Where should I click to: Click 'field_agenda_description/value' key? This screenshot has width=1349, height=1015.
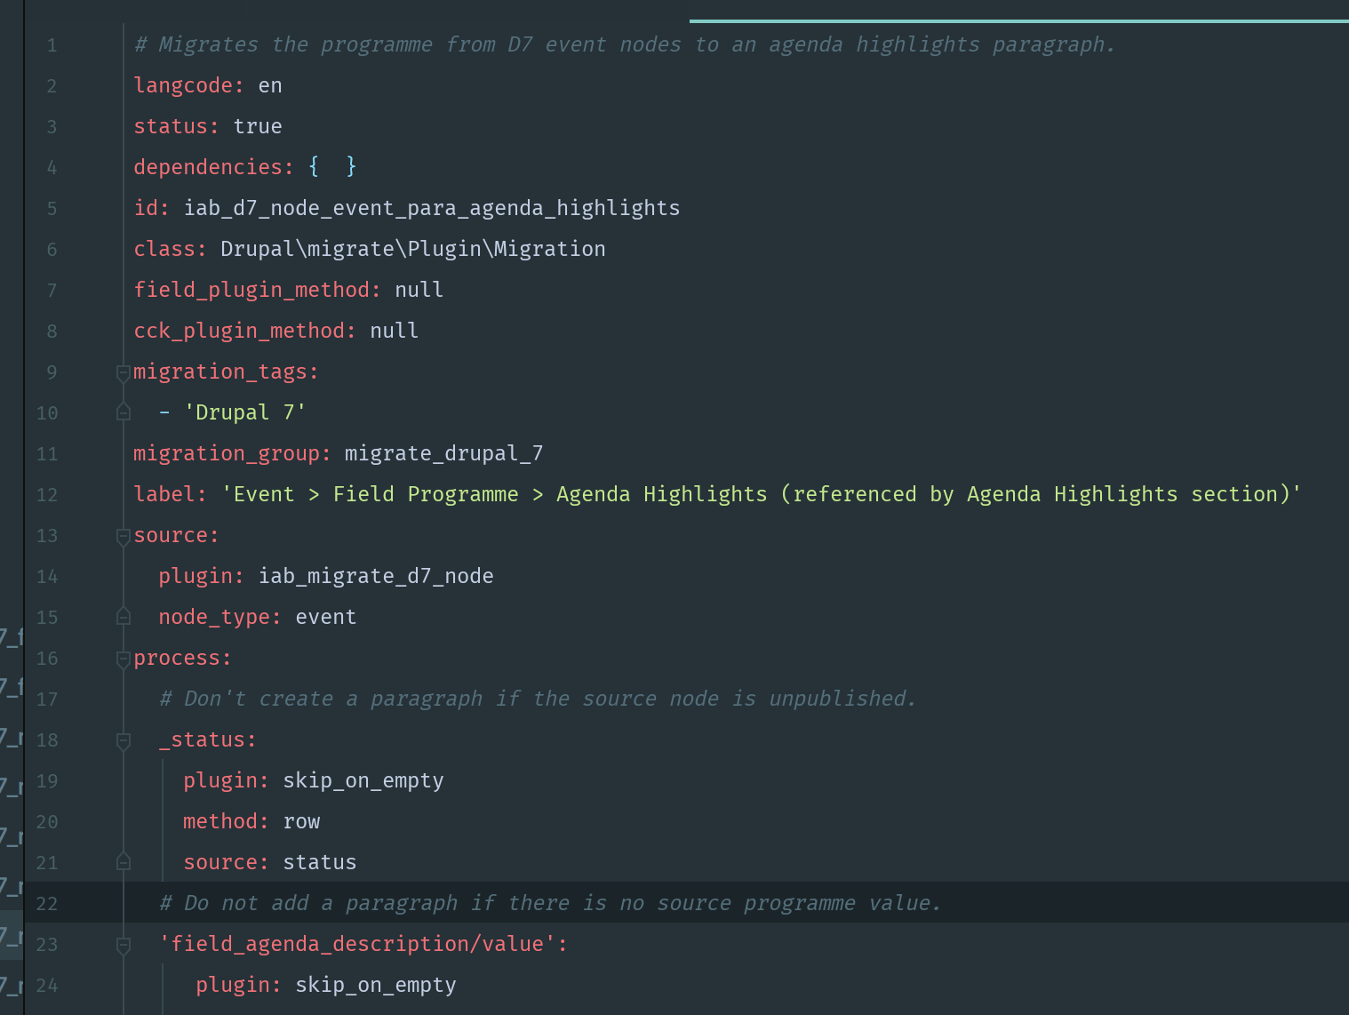click(363, 944)
